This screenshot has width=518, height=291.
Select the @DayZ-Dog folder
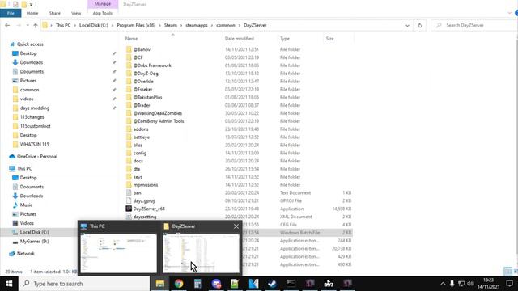[146, 74]
